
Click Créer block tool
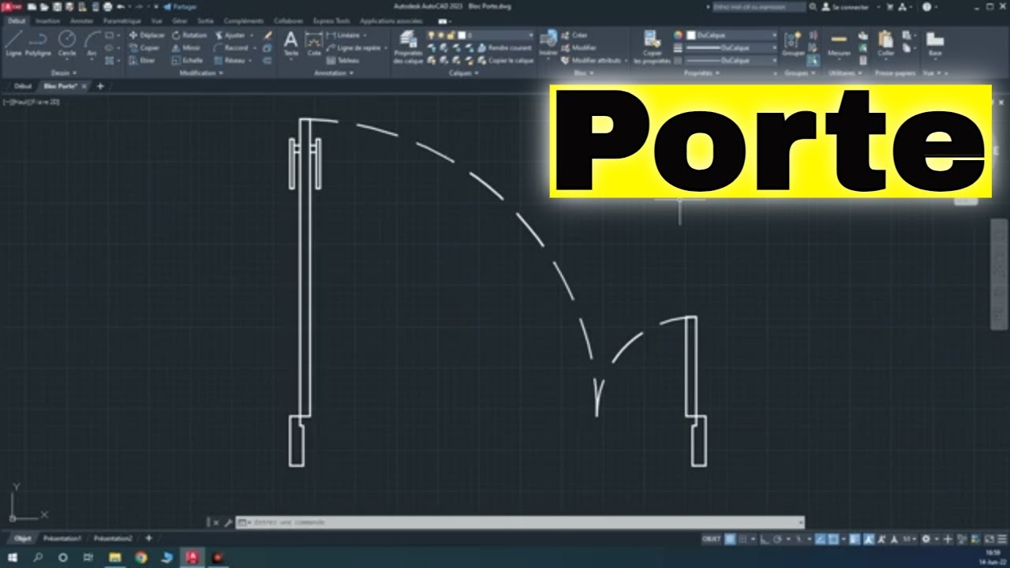574,35
